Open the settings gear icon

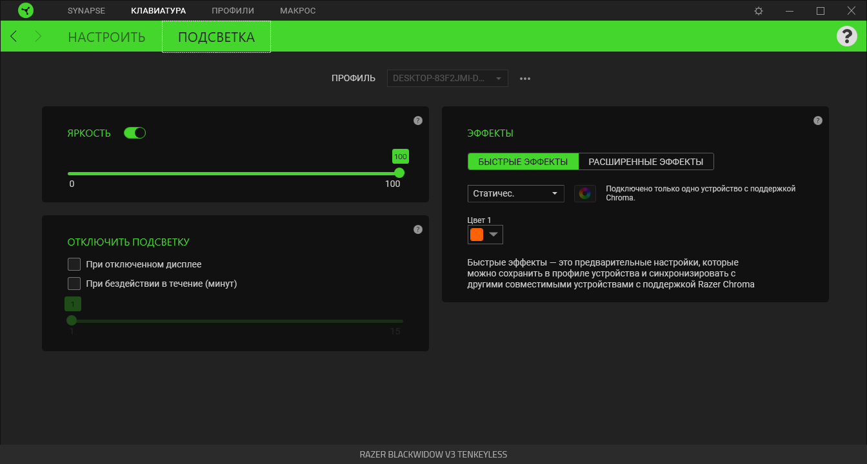(x=759, y=11)
